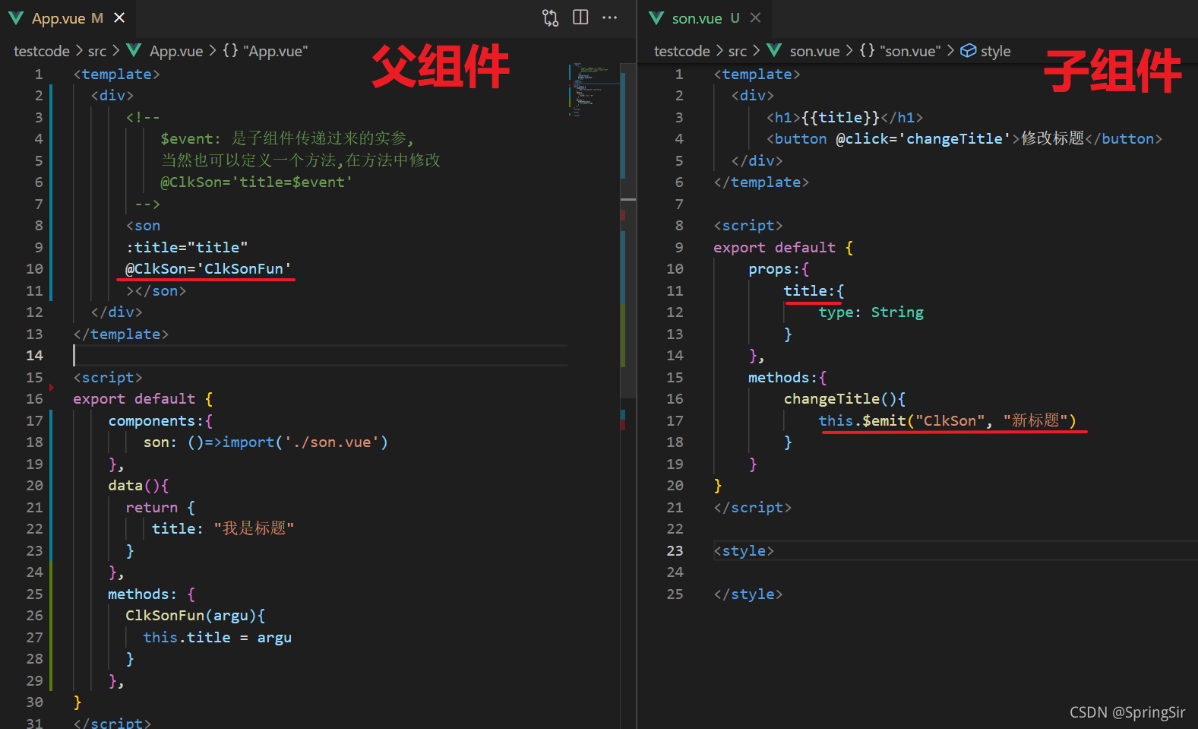The width and height of the screenshot is (1198, 729).
Task: Open more actions ellipsis menu
Action: (x=610, y=17)
